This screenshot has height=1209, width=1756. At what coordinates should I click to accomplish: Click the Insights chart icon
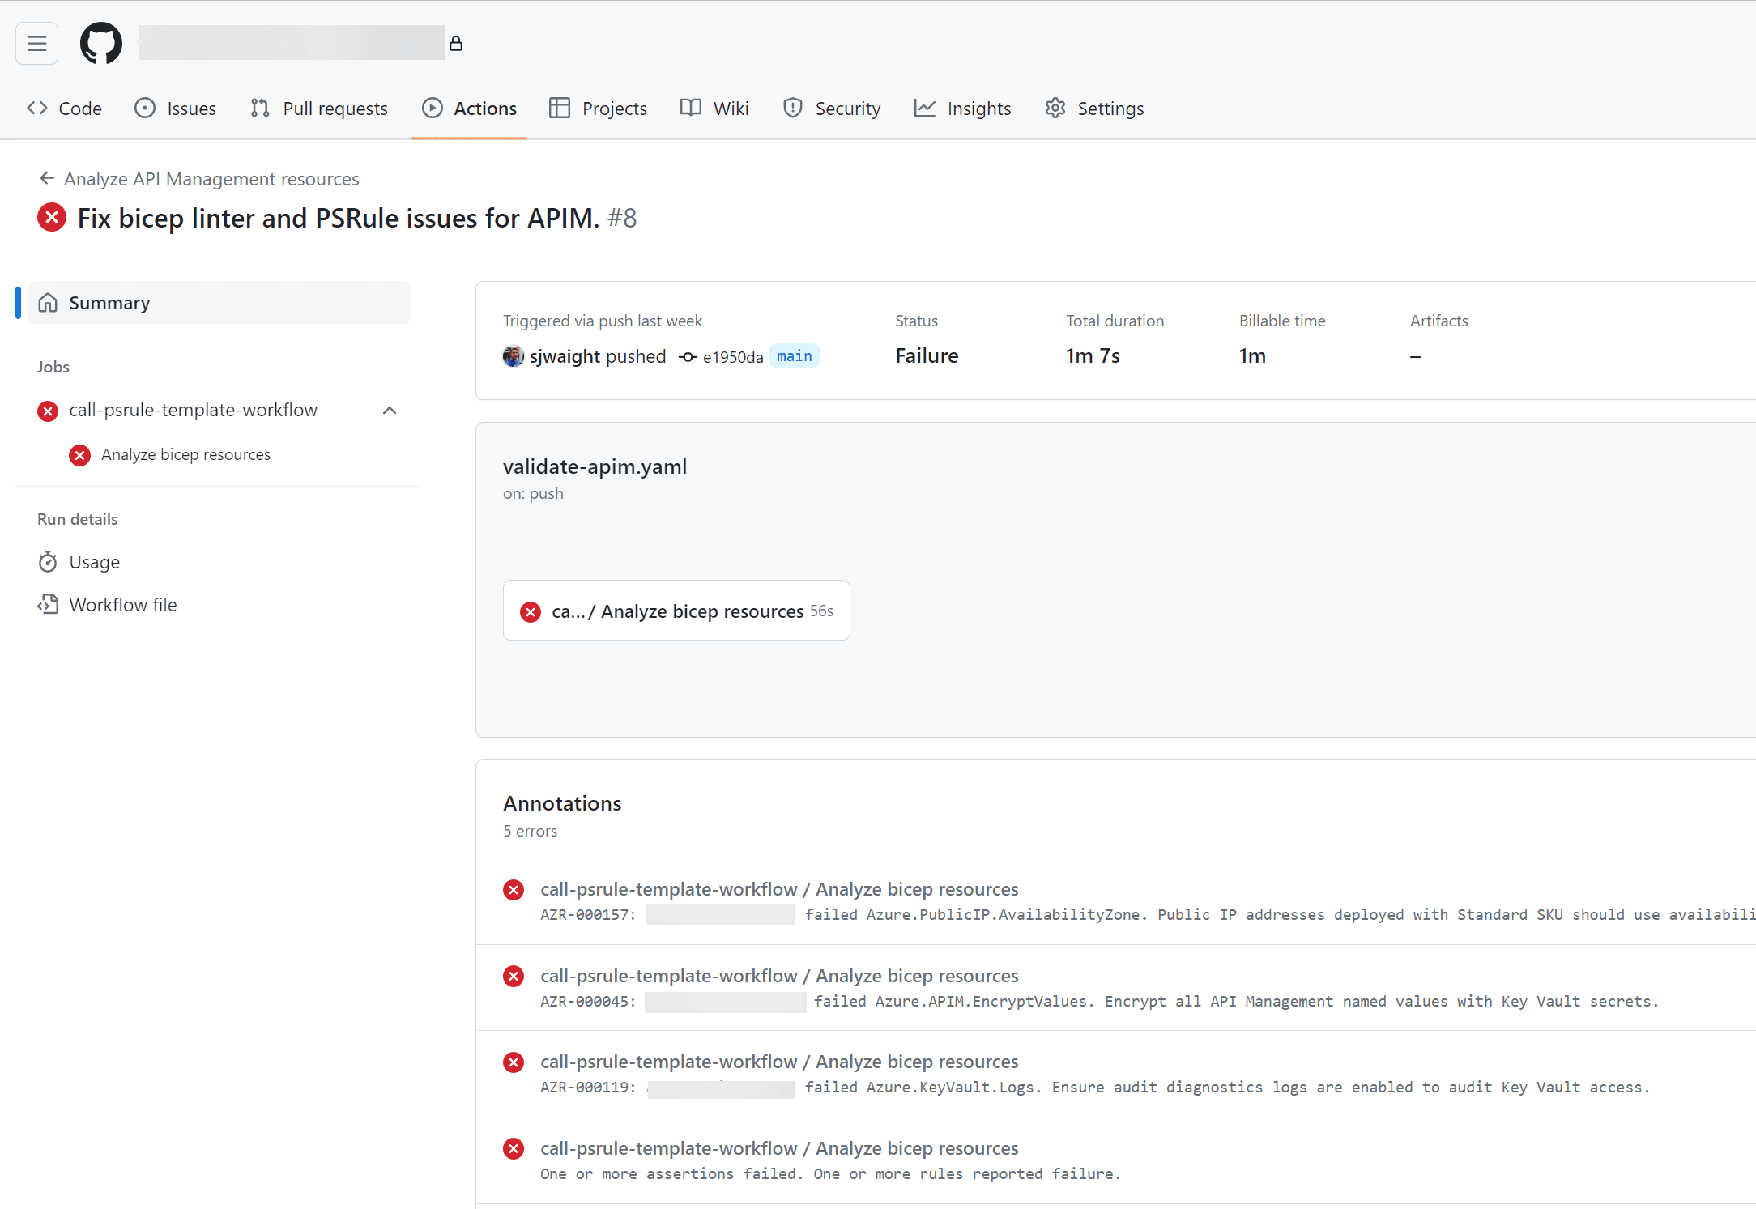[x=925, y=108]
